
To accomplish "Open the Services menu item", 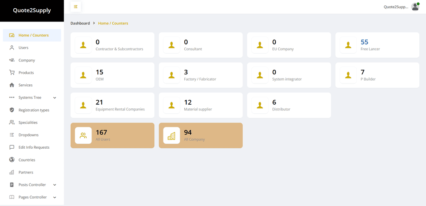I will [x=32, y=85].
